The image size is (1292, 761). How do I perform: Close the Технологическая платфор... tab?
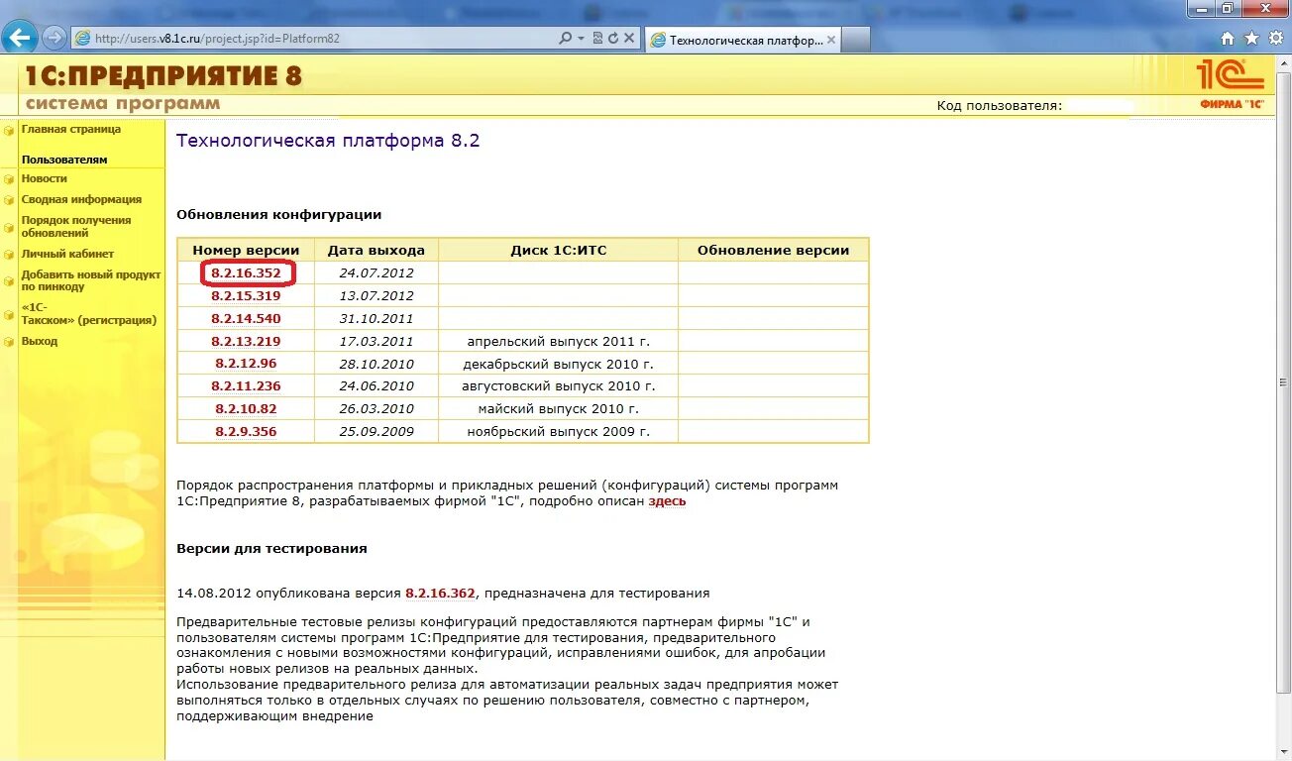(x=831, y=41)
